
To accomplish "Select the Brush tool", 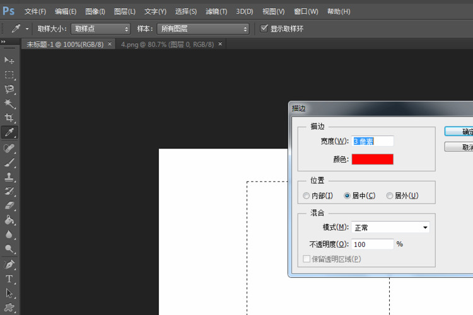I will [9, 163].
